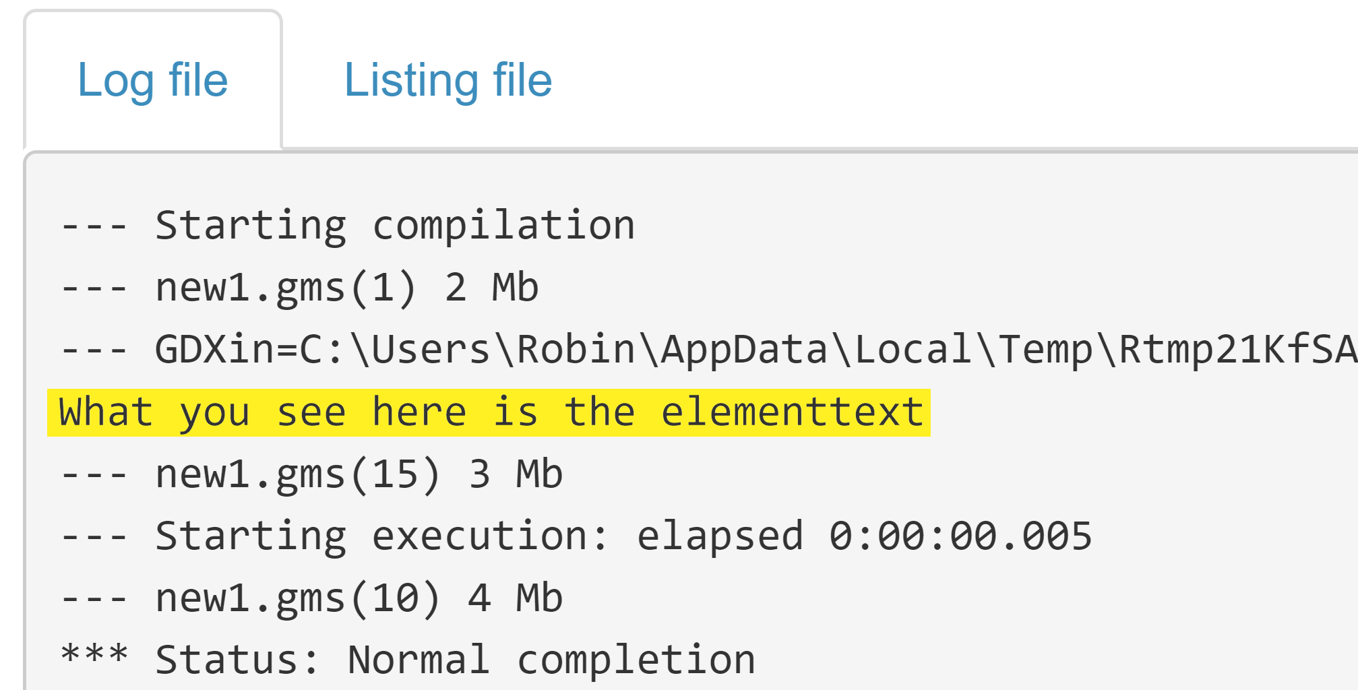Open the Listing file tab
Viewport: 1358px width, 690px height.
pyautogui.click(x=447, y=80)
